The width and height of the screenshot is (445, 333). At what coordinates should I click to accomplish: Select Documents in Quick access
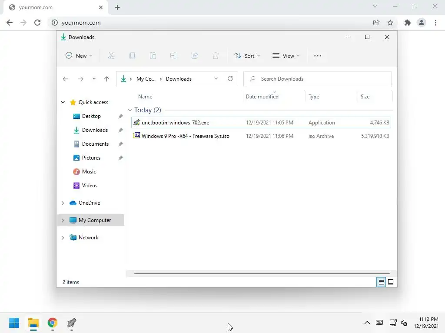coord(95,144)
